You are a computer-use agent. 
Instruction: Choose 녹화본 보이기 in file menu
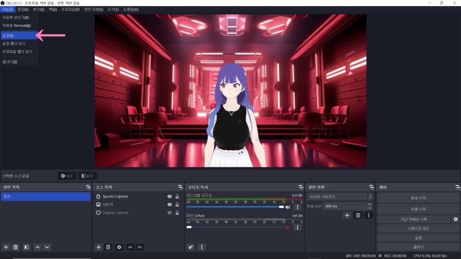pyautogui.click(x=19, y=18)
